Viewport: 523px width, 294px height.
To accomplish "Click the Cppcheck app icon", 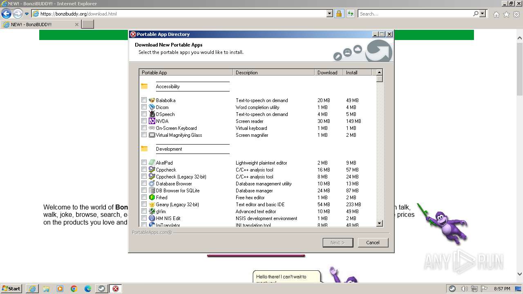I will [152, 170].
